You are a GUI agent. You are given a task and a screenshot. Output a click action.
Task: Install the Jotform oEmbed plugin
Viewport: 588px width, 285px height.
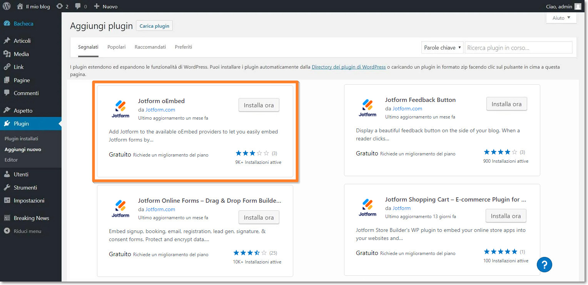259,105
